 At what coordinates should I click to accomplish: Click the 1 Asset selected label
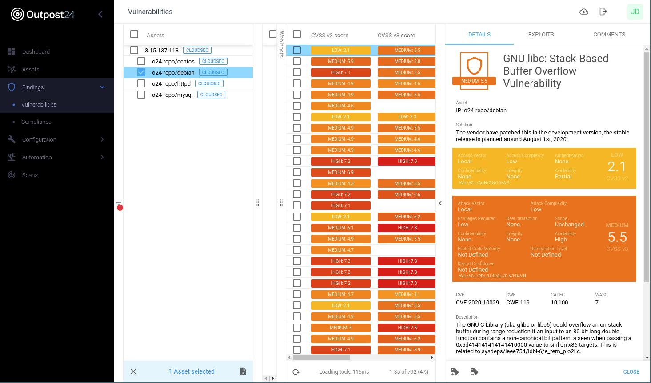pos(192,371)
